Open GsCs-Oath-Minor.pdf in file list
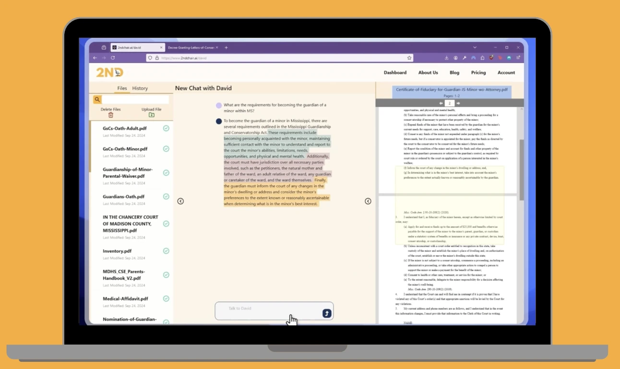 click(x=125, y=149)
